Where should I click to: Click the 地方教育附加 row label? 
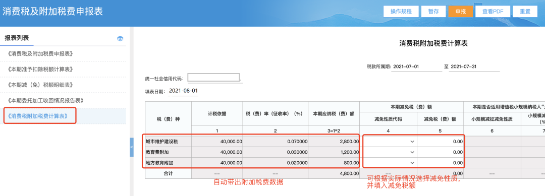(x=160, y=163)
